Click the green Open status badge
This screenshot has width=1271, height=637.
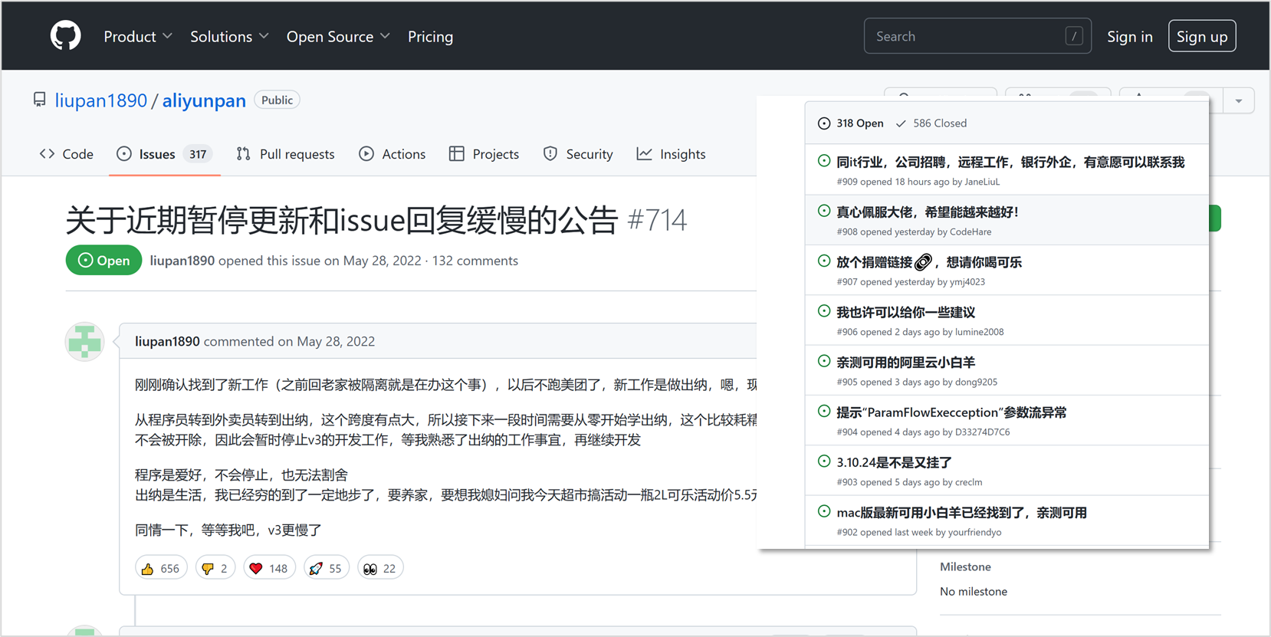[x=103, y=260]
